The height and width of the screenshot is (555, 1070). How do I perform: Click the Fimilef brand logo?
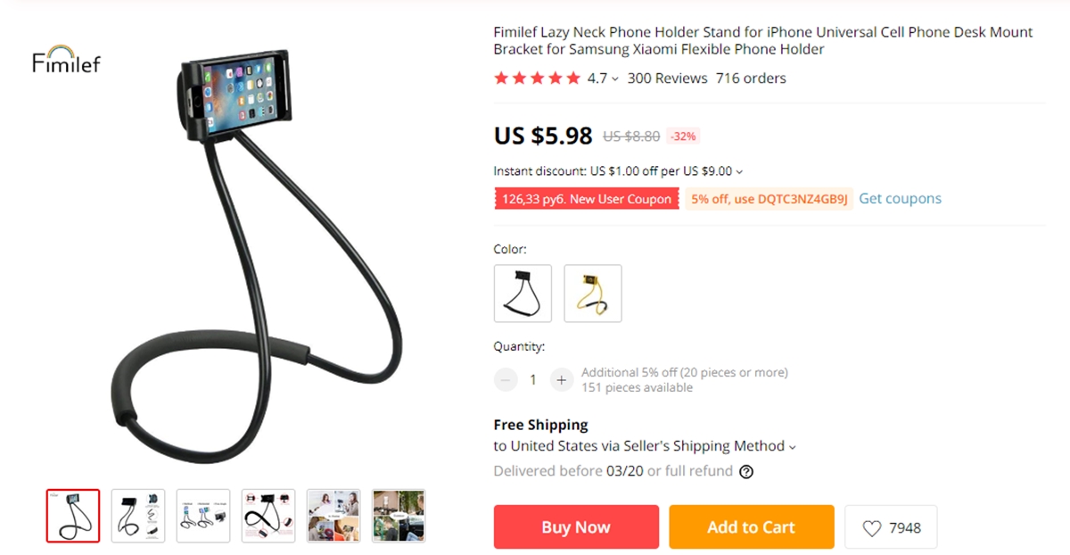tap(66, 59)
